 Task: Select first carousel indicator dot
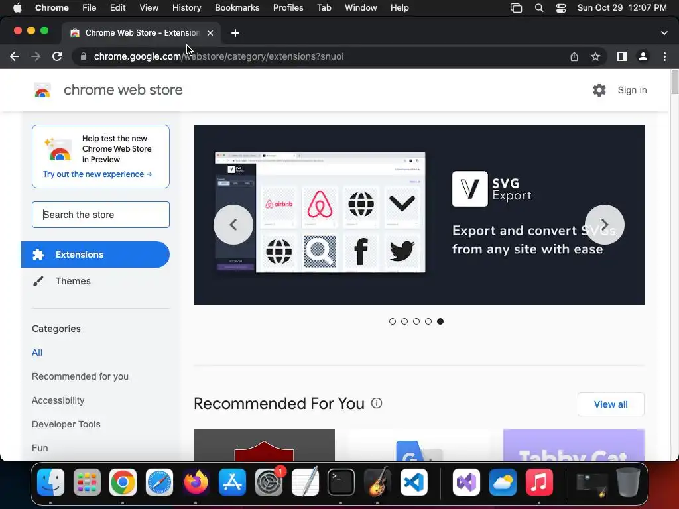tap(393, 321)
